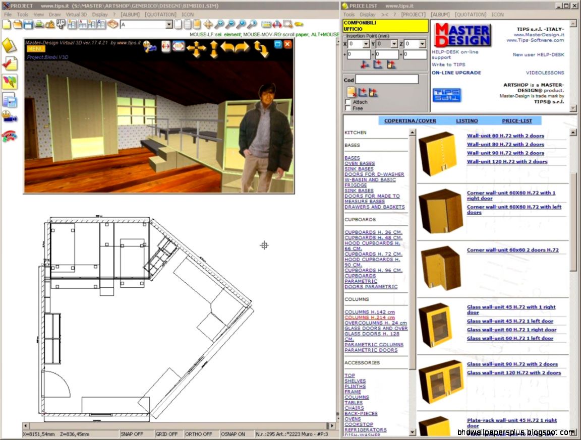This screenshot has height=440, width=581.
Task: Open the X coordinate dropdown under Insertion Point
Action: tap(366, 44)
